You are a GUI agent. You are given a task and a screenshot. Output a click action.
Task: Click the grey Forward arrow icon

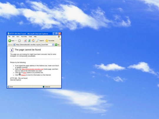pyautogui.click(x=19, y=41)
